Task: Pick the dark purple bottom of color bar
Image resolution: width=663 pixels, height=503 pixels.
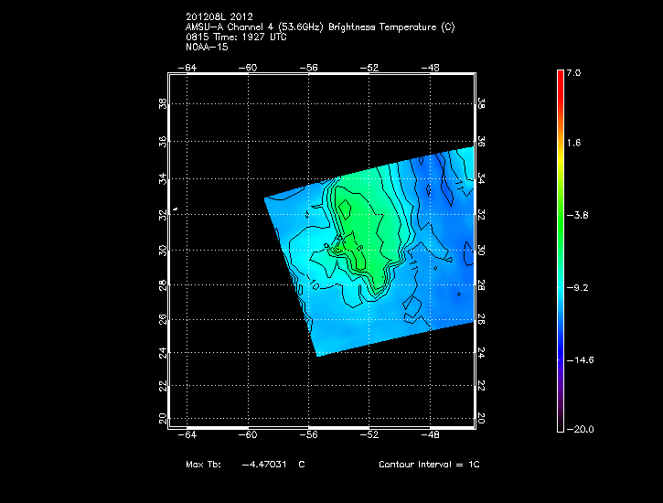Action: tap(560, 423)
